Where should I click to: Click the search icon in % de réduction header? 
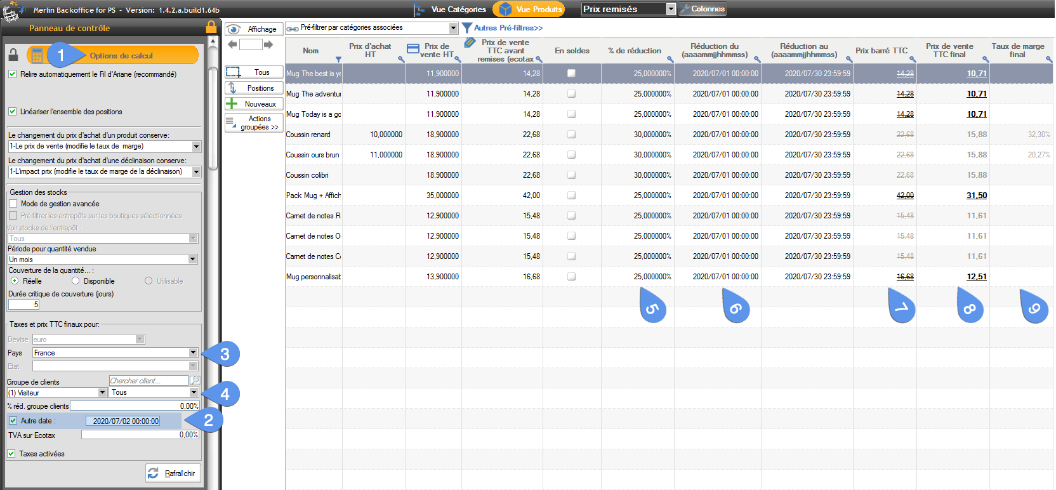pos(670,60)
